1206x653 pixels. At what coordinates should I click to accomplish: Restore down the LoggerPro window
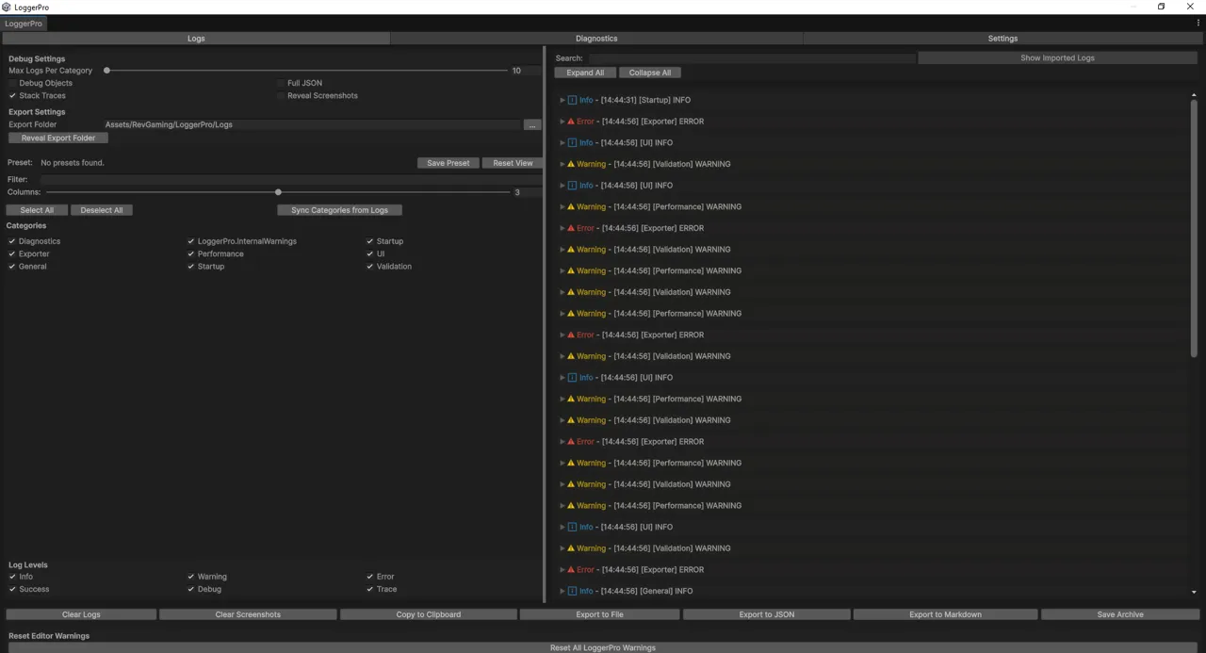(1161, 7)
